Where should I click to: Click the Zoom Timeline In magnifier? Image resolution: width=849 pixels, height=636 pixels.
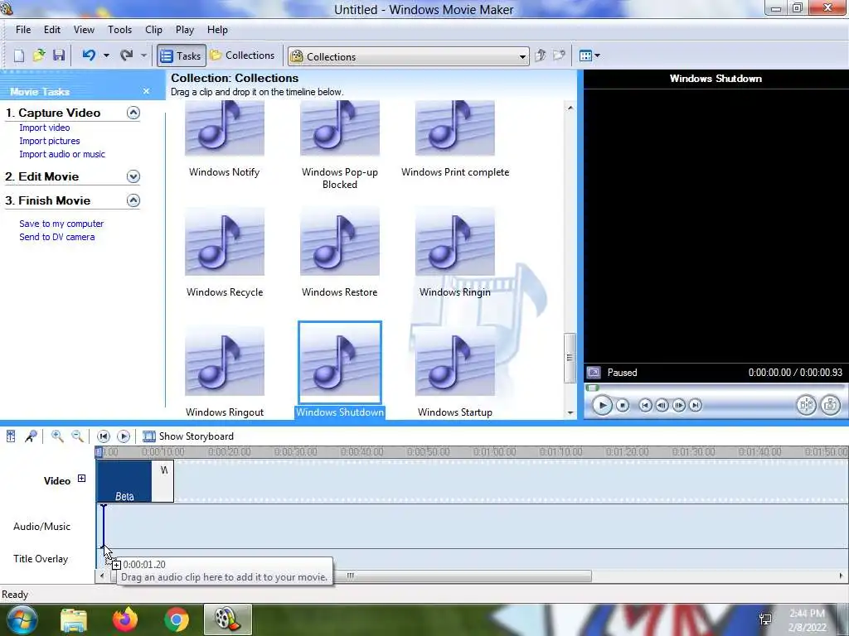coord(57,436)
